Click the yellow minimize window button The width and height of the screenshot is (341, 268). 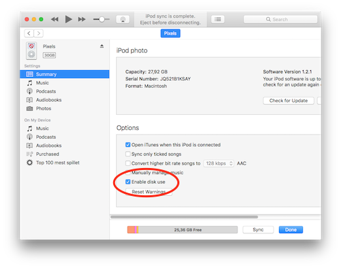pos(34,19)
